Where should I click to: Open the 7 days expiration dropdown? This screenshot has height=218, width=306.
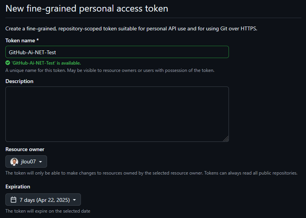click(x=43, y=200)
